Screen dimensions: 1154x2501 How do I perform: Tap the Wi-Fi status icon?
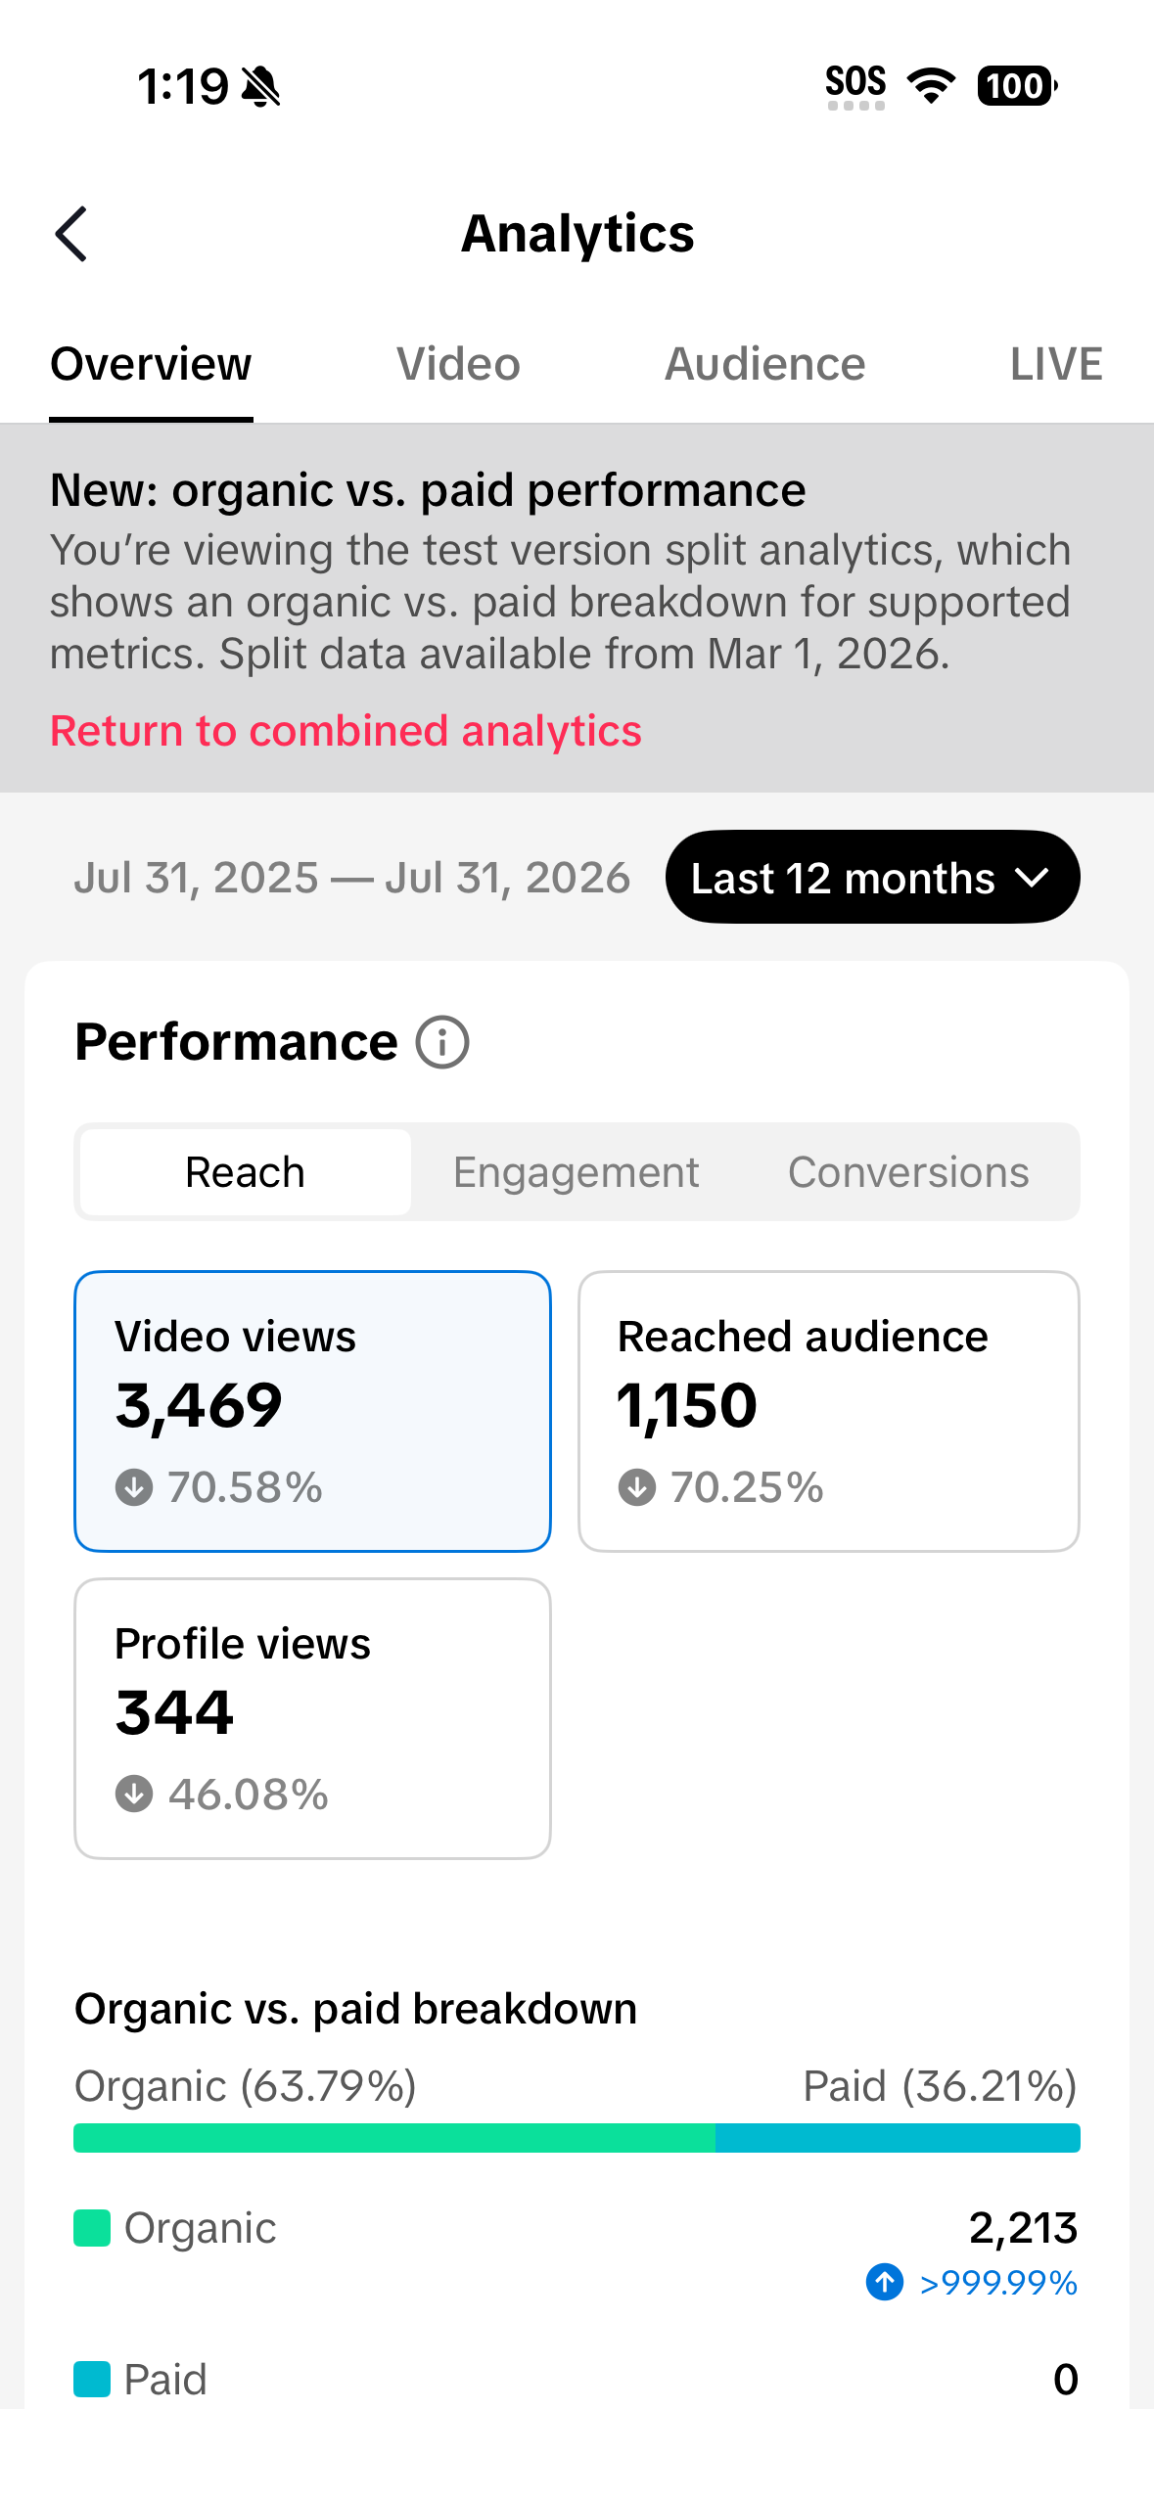tap(932, 85)
